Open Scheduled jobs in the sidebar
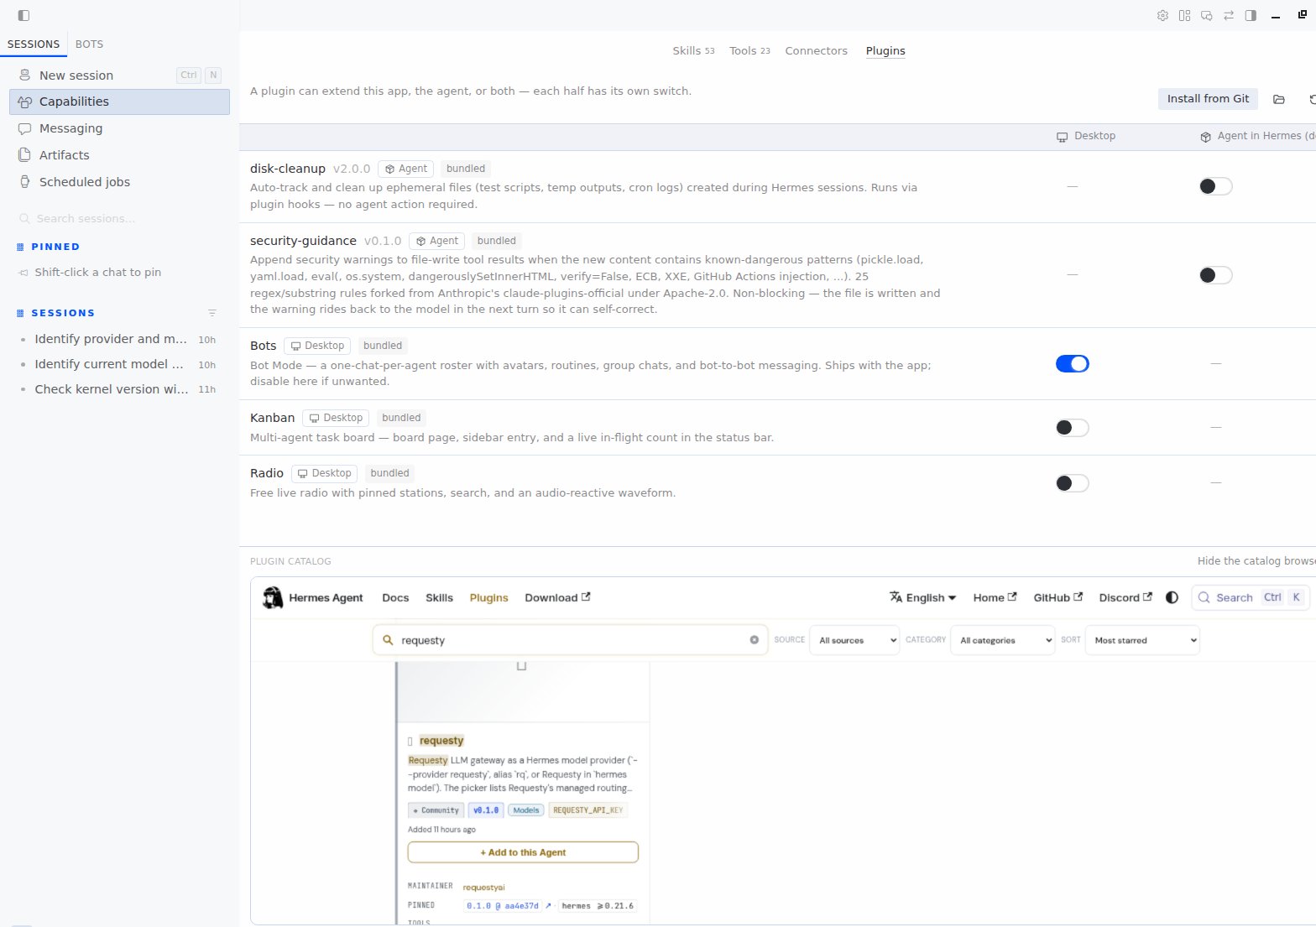The image size is (1316, 927). (119, 182)
